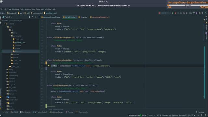
Task: Expand the profile folder under v2
Action: pos(10,57)
